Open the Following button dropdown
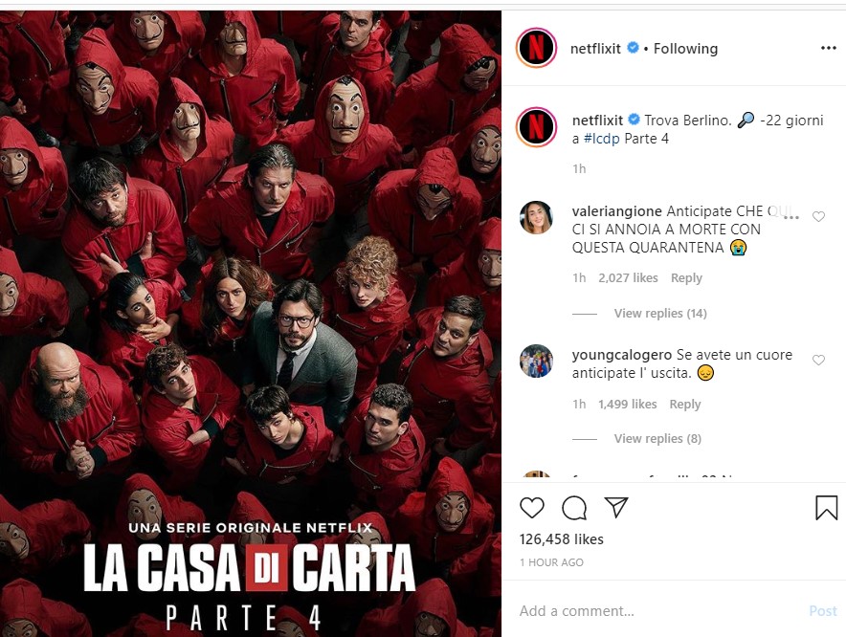Screen dimensions: 846x637 (685, 49)
